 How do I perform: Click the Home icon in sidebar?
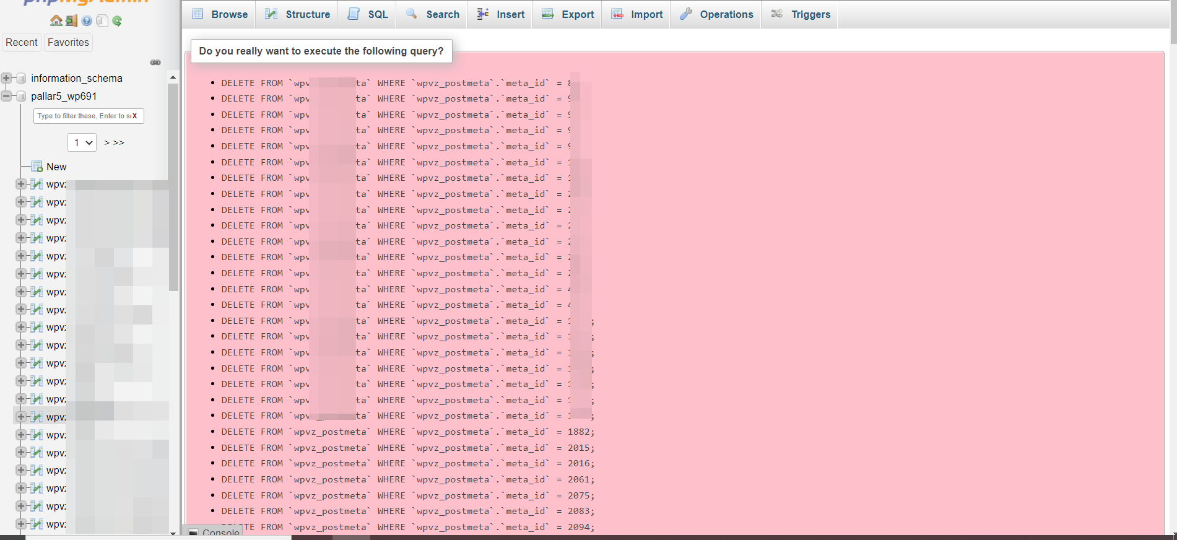(x=56, y=21)
